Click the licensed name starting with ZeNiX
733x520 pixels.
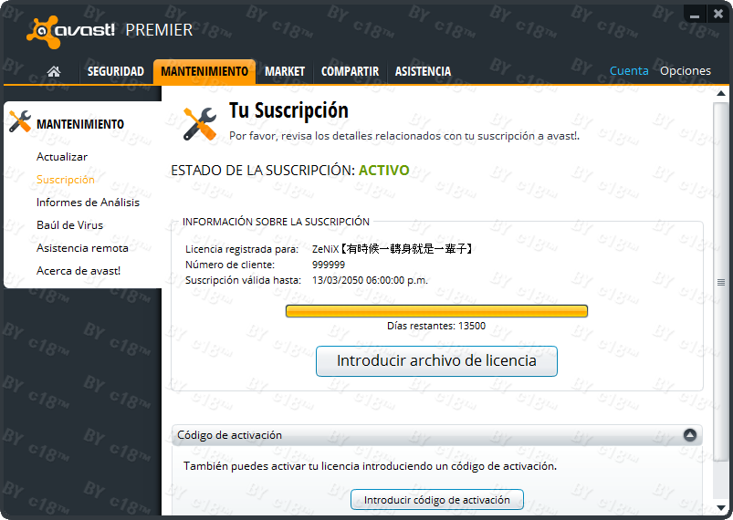tap(393, 249)
